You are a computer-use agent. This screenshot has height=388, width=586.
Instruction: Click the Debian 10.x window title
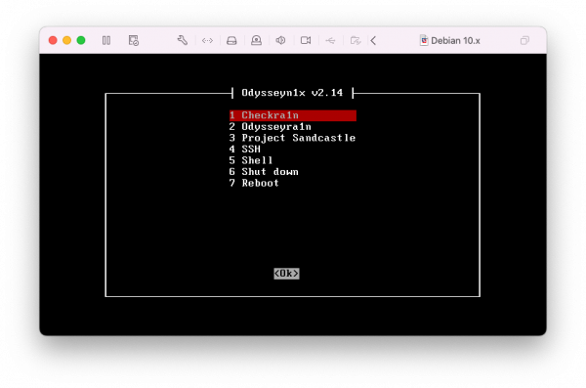tap(455, 40)
